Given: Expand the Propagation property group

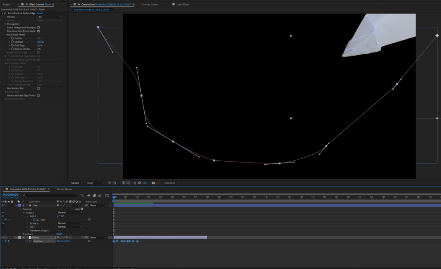Looking at the screenshot, I should pyautogui.click(x=6, y=24).
